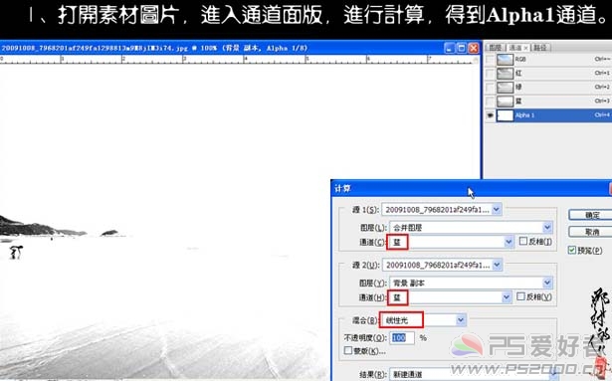Open the 结果(R) dropdown showing 新建通道
612x381 pixels.
474,374
